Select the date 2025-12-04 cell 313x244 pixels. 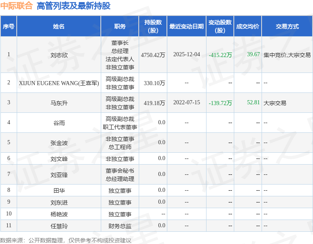pos(186,55)
